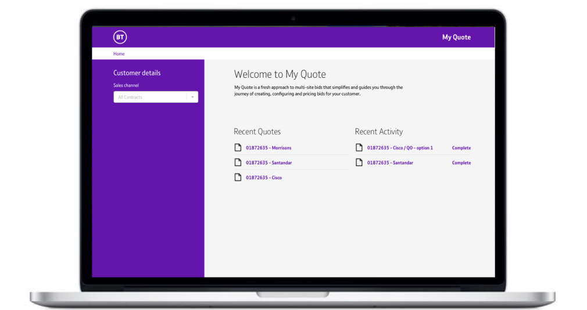The height and width of the screenshot is (310, 587).
Task: Select the All Contracts combo box field
Action: pos(150,98)
